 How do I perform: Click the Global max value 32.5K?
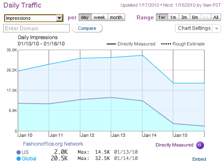click(102, 158)
